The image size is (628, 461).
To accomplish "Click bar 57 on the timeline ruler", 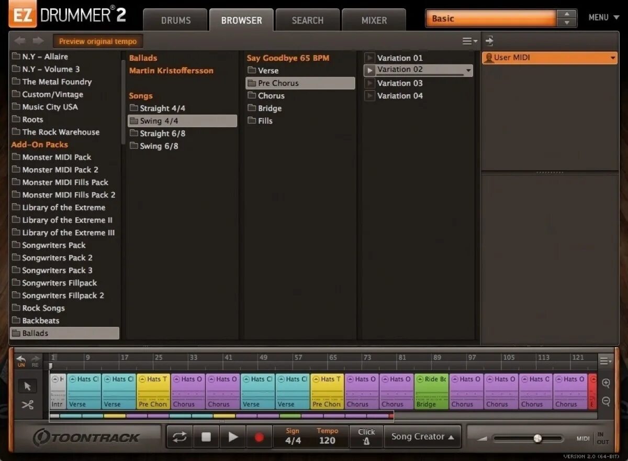I will 298,357.
